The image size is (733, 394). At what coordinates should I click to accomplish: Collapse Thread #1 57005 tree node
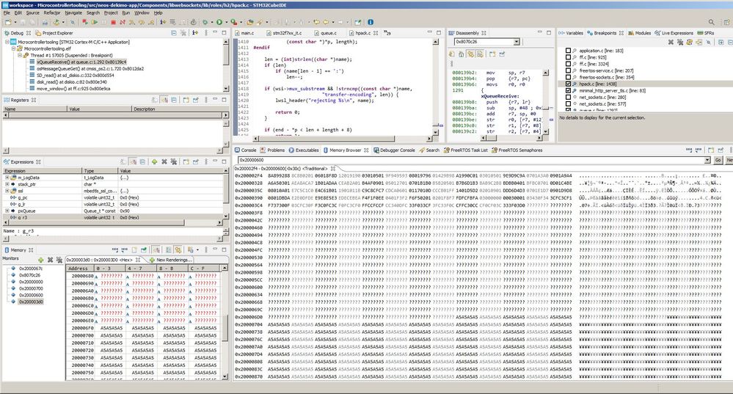pos(20,55)
